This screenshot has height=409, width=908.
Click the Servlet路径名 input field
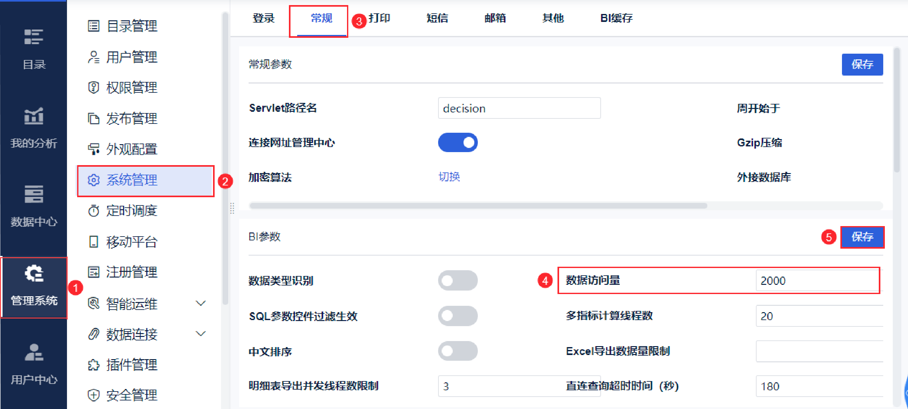click(x=519, y=108)
